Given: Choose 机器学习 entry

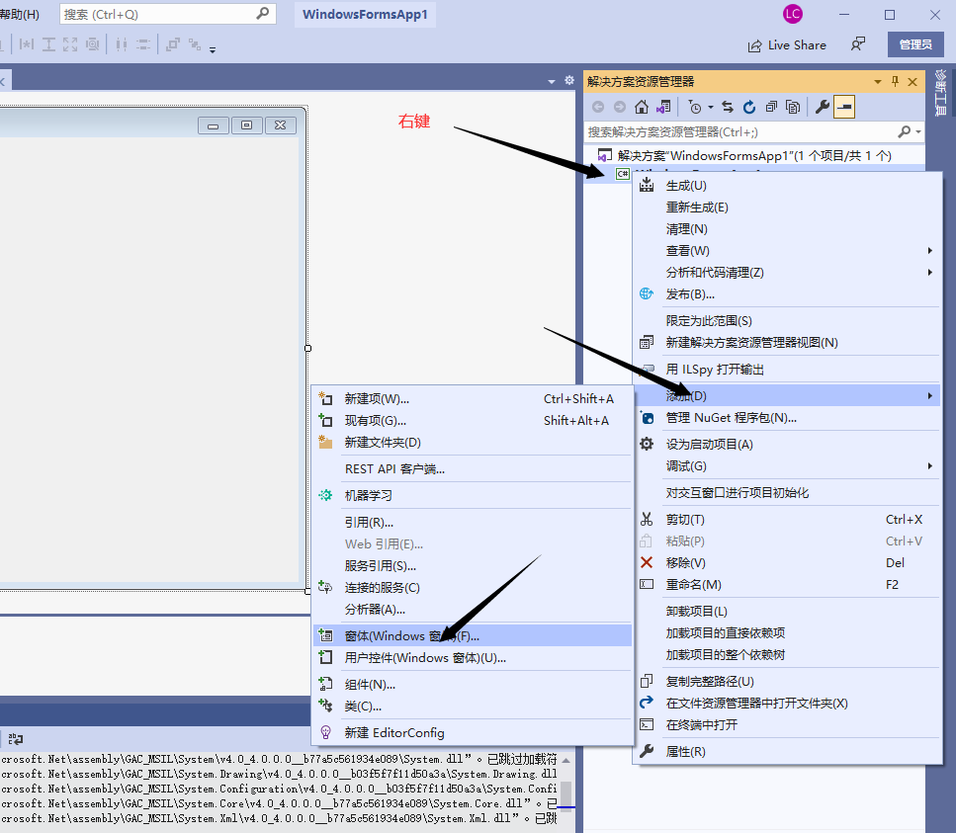Looking at the screenshot, I should pos(472,495).
